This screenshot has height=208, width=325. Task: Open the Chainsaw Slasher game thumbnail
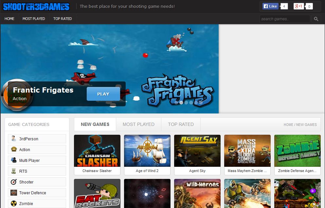(97, 151)
